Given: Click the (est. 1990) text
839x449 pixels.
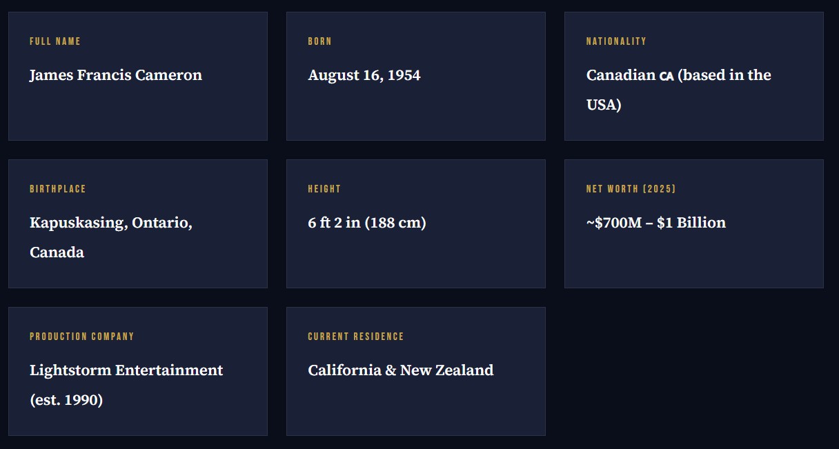Looking at the screenshot, I should coord(66,400).
